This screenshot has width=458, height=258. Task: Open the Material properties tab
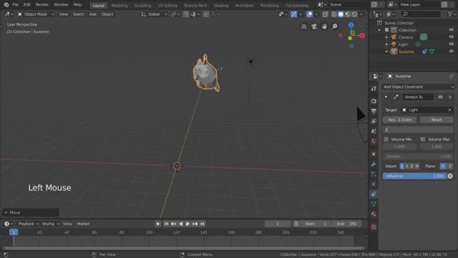pos(374,214)
